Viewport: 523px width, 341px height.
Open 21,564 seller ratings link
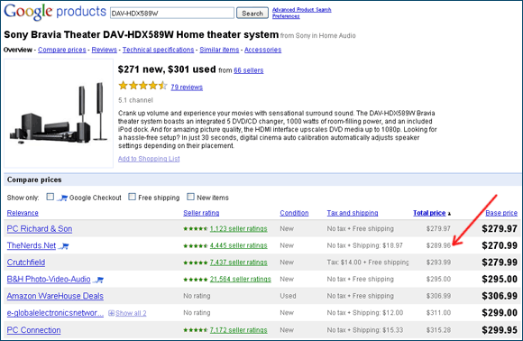[241, 280]
